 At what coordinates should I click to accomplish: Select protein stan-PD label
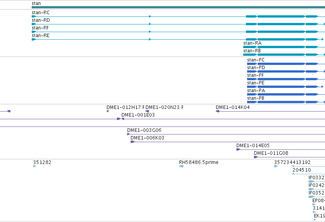[x=256, y=68]
